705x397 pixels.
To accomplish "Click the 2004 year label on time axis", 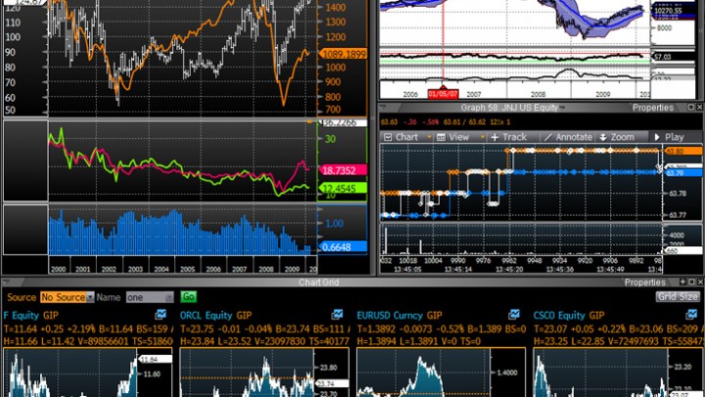I will click(x=162, y=270).
